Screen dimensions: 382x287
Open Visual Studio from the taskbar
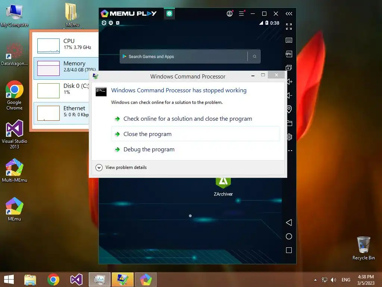pyautogui.click(x=76, y=280)
